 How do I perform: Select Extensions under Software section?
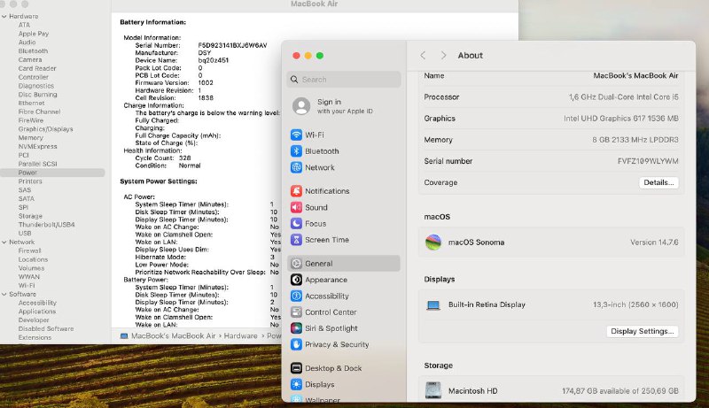tap(35, 337)
